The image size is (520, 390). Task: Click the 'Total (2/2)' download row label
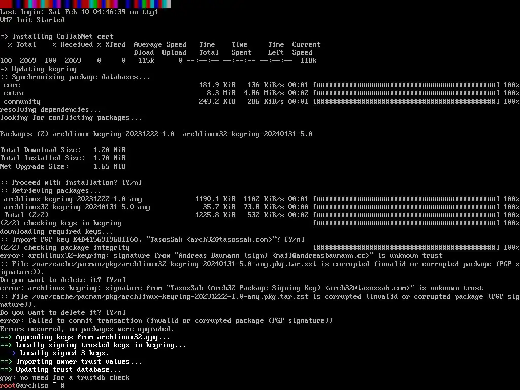[26, 215]
